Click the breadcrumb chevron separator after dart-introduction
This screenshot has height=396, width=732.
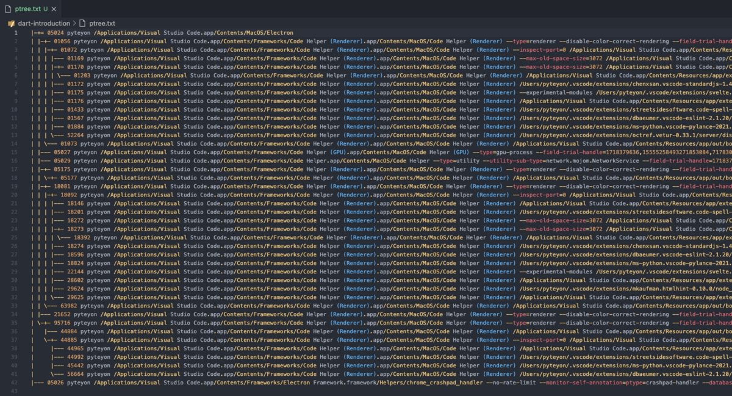click(x=74, y=23)
